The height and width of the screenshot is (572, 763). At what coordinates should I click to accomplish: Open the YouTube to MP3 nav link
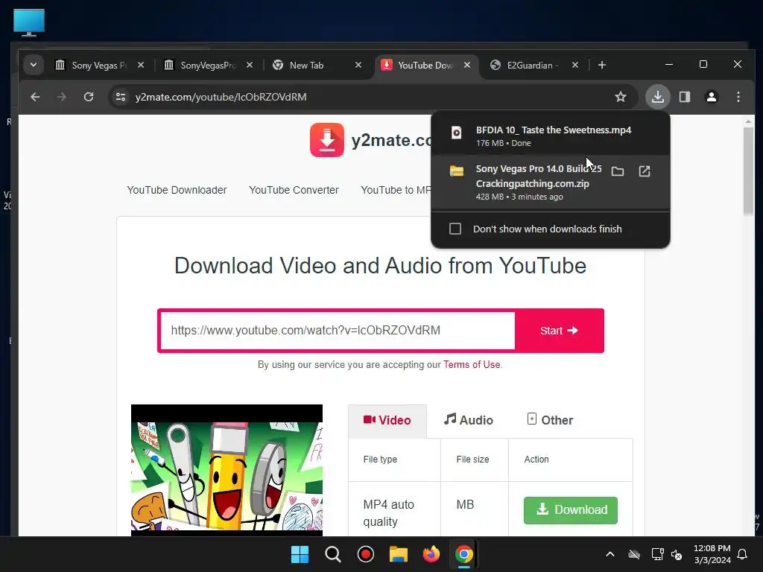396,190
